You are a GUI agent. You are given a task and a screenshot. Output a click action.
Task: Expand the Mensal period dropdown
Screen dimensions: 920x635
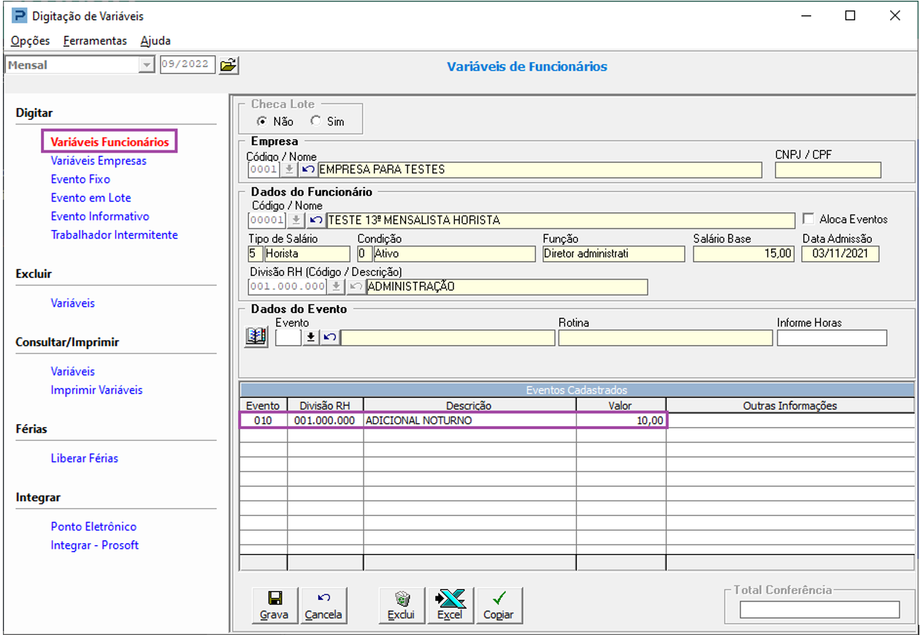[x=147, y=65]
